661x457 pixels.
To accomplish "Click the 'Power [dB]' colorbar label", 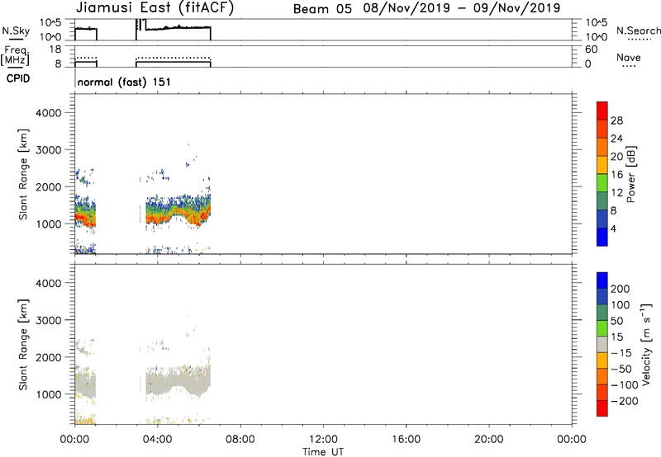I will click(x=630, y=174).
